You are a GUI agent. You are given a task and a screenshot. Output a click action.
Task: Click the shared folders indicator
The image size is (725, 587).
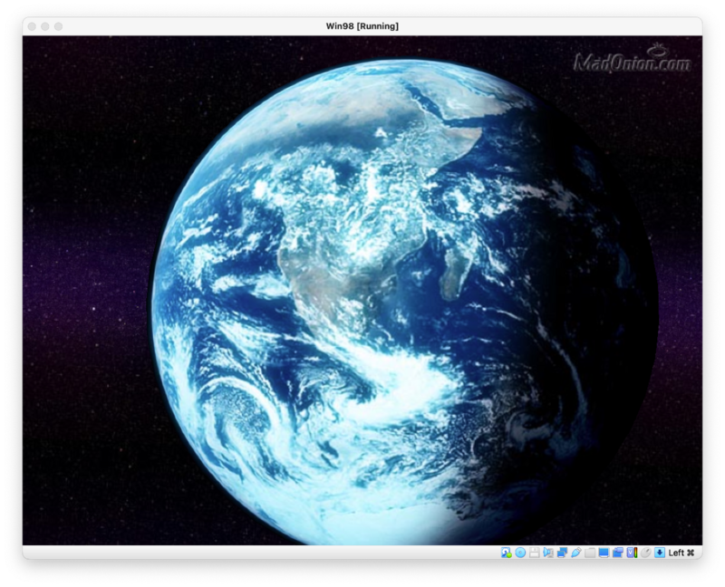point(590,553)
